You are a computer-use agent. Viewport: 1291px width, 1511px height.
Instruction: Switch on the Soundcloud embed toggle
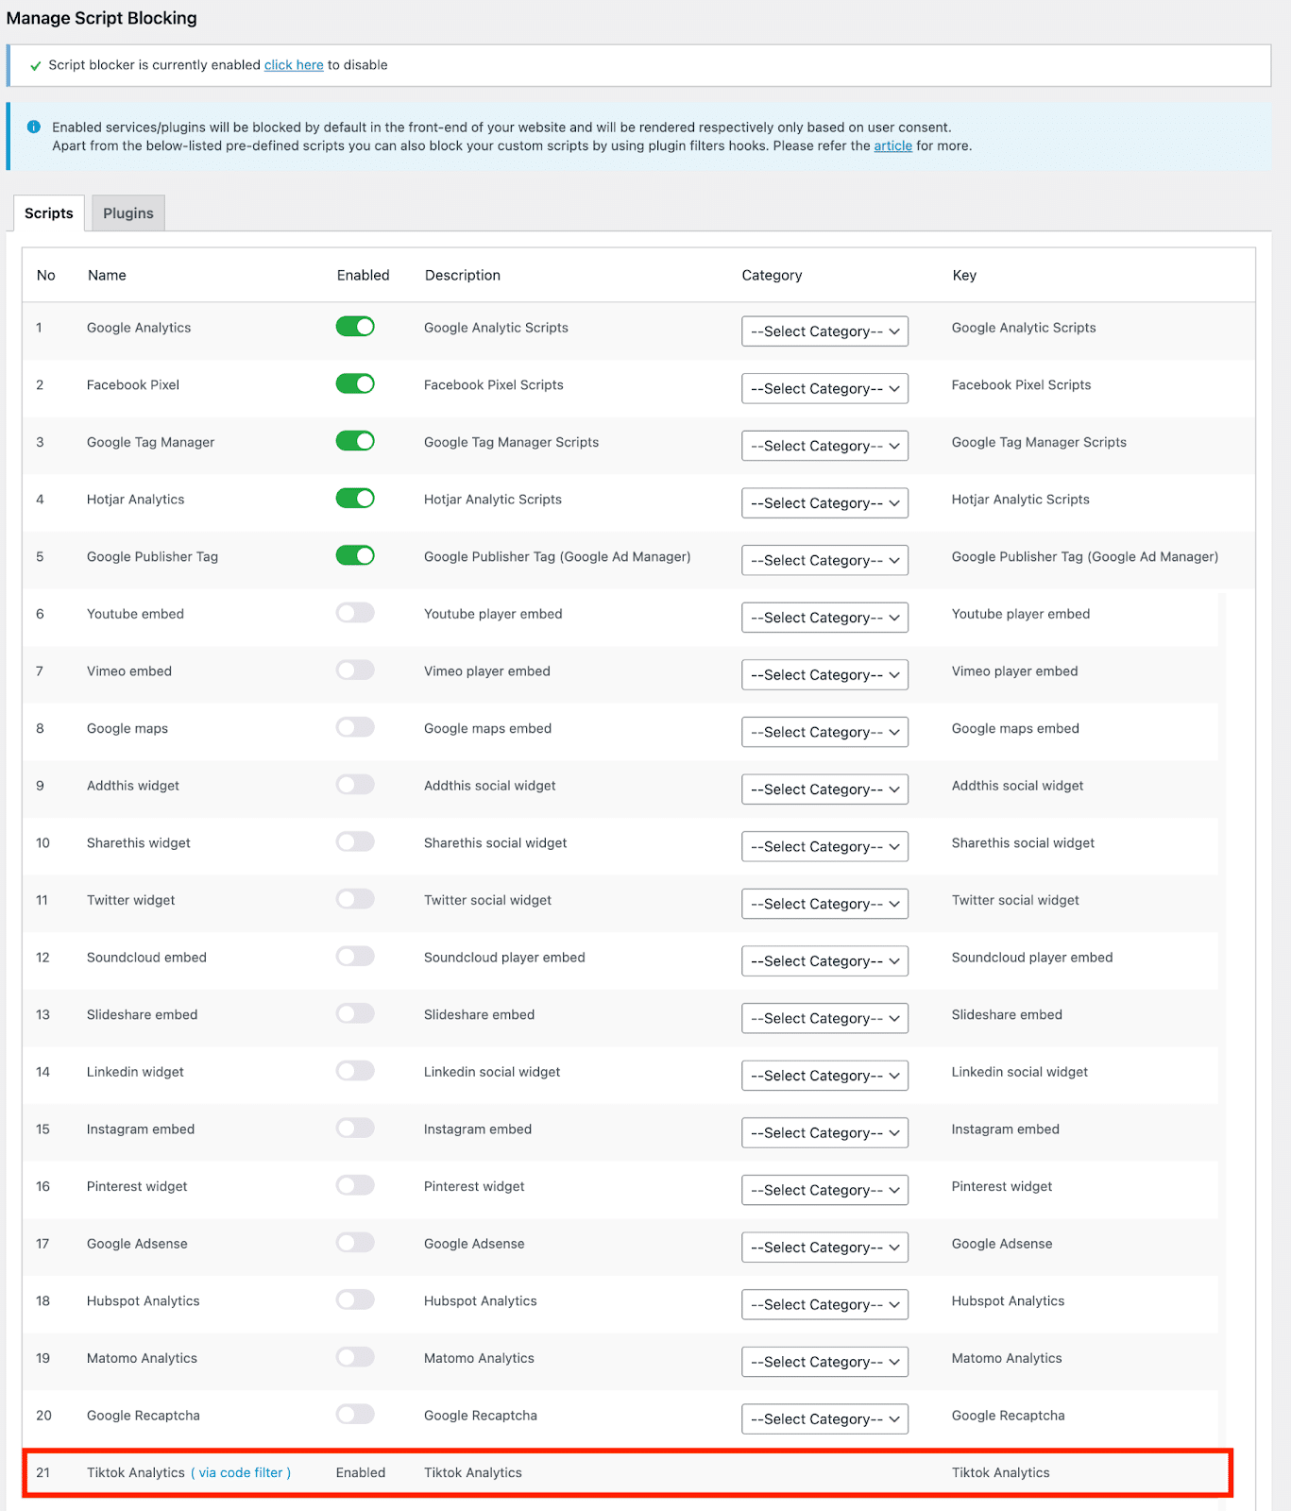coord(355,957)
